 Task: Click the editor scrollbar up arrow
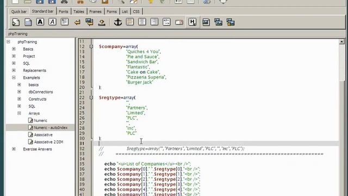click(x=341, y=41)
